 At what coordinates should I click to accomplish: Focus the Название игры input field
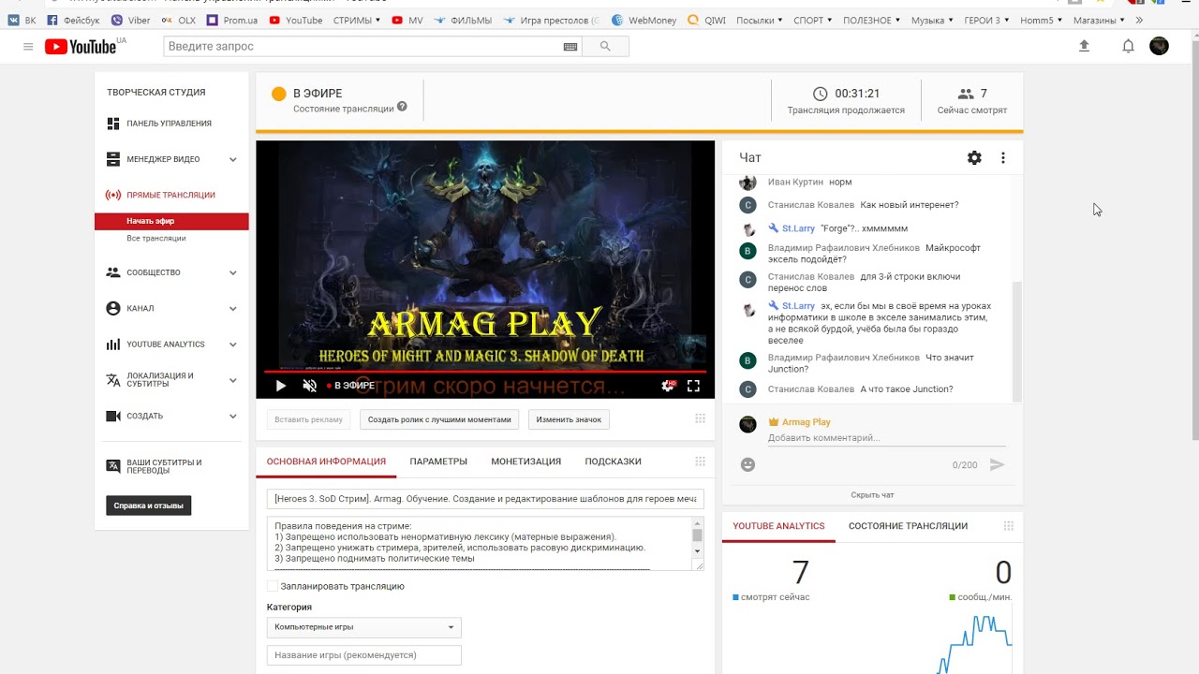(364, 655)
